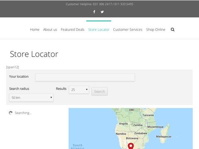Click the Tanzania label on map
The height and width of the screenshot is (149, 199).
tap(148, 115)
